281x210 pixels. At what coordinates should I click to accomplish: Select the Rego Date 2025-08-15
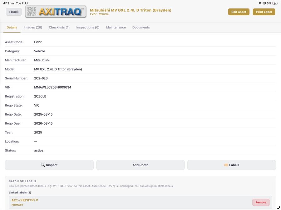[43, 114]
